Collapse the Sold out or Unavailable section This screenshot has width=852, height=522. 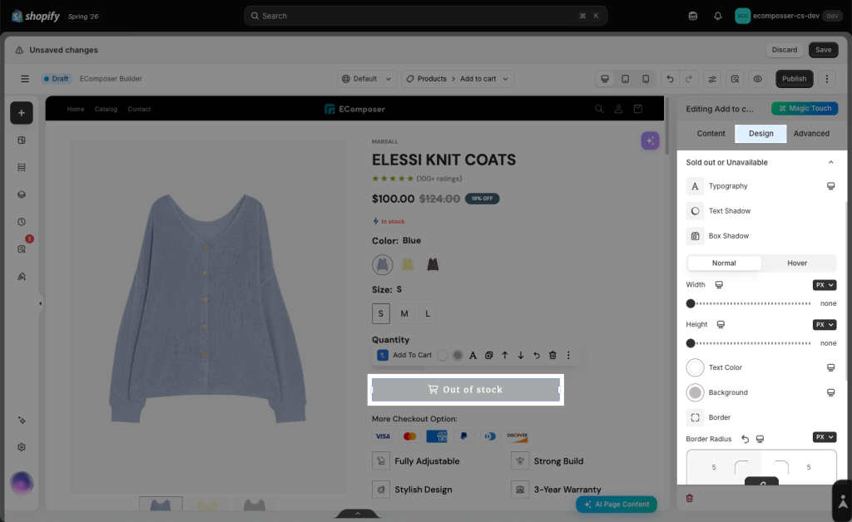830,162
